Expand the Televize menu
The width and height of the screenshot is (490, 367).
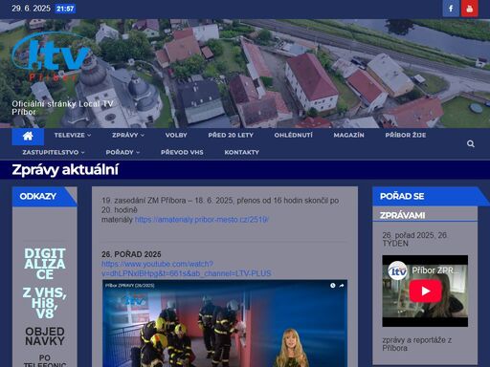[x=73, y=135]
